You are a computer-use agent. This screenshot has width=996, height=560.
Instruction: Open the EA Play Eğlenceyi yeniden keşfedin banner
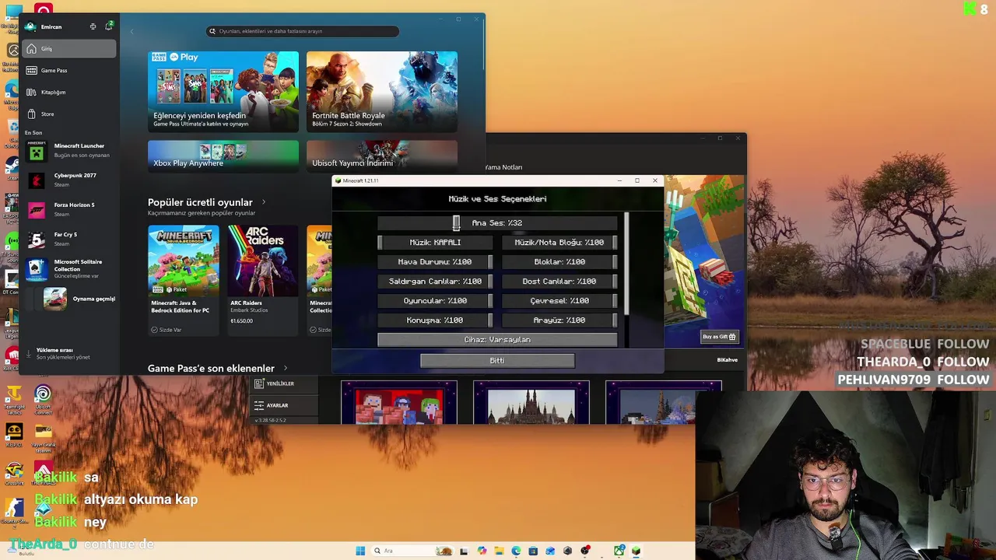pyautogui.click(x=223, y=91)
